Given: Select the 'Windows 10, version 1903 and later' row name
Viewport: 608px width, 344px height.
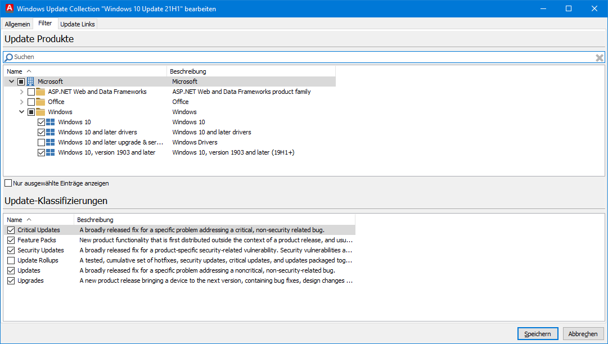Looking at the screenshot, I should (107, 152).
